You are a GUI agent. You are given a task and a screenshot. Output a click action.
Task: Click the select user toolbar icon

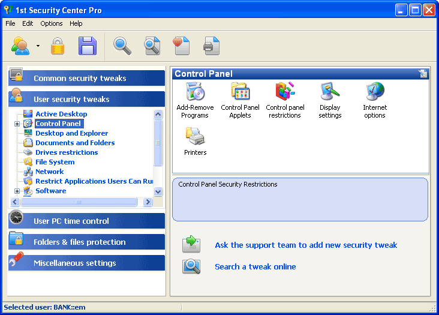click(x=20, y=46)
